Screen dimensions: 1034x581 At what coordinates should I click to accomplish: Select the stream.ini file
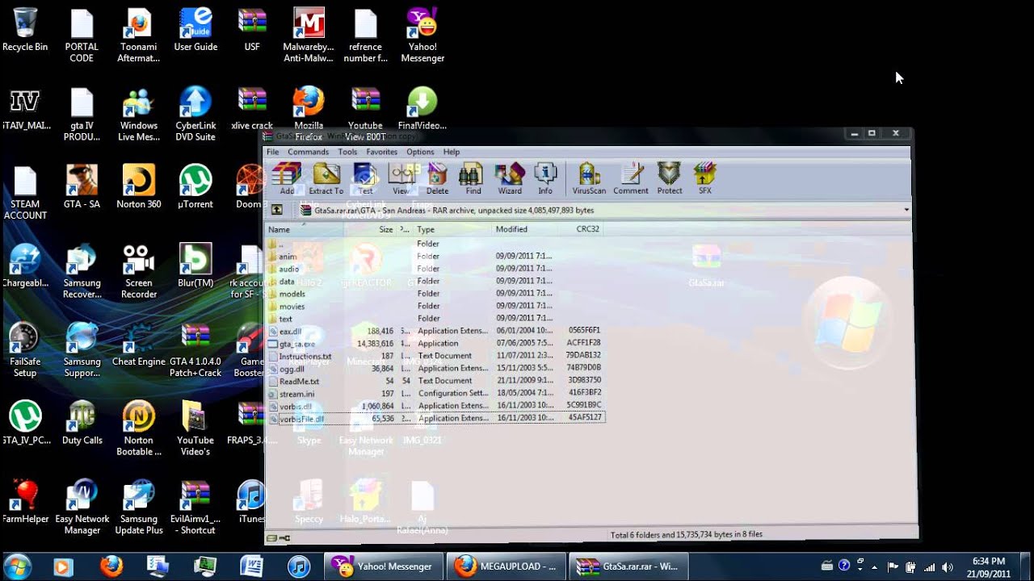[x=435, y=393]
